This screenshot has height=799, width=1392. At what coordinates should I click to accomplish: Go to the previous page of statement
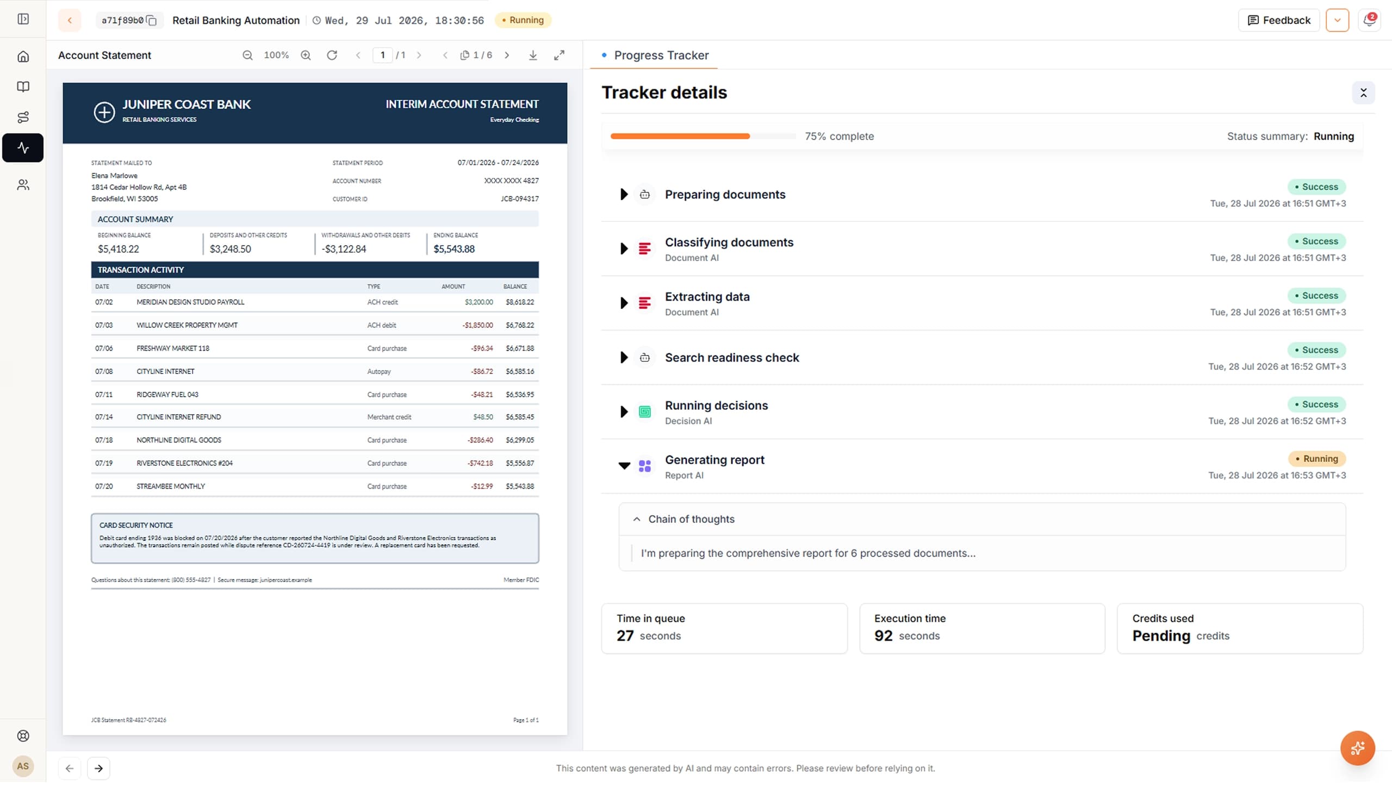tap(358, 55)
